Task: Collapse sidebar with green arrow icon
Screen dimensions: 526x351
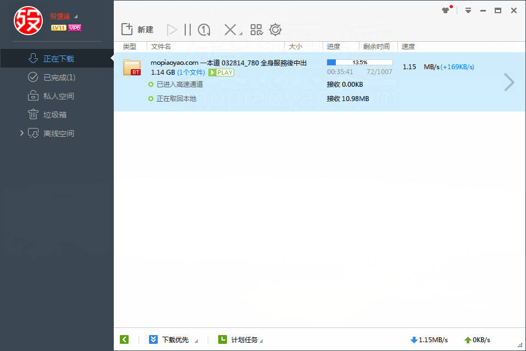Action: [x=124, y=339]
